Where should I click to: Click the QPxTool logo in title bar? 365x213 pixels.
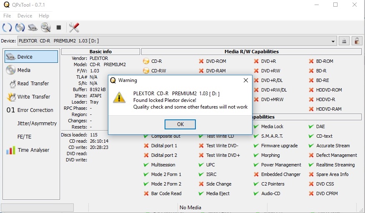point(7,5)
